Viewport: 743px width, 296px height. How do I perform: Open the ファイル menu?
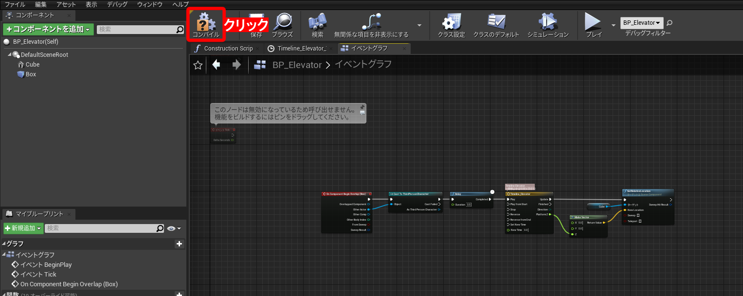[x=15, y=4]
